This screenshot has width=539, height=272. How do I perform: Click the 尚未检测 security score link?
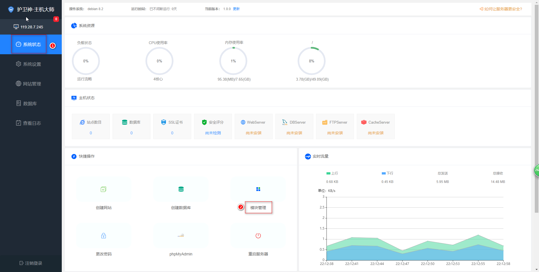click(x=213, y=133)
